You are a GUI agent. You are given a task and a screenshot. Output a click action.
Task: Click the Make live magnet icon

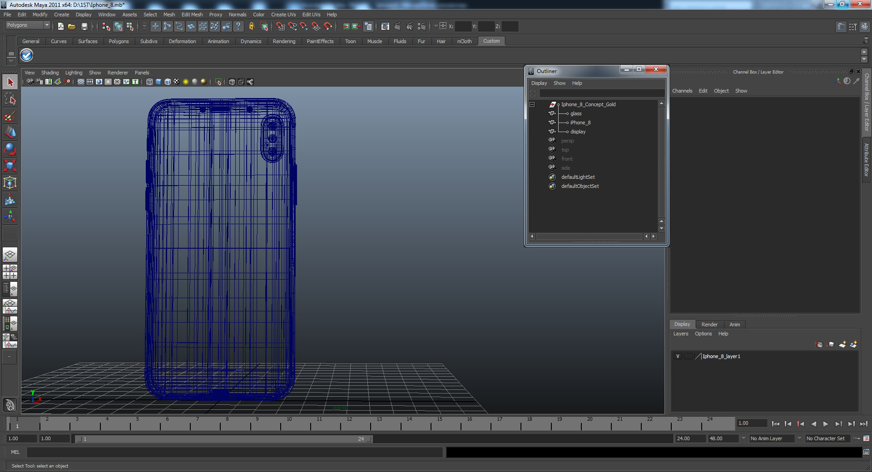click(328, 26)
